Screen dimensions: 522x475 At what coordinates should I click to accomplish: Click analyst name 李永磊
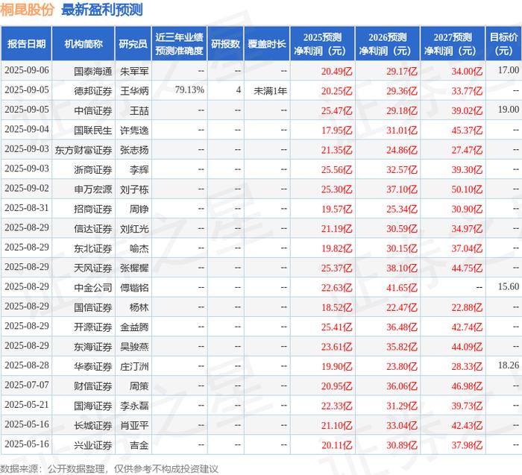tap(134, 406)
